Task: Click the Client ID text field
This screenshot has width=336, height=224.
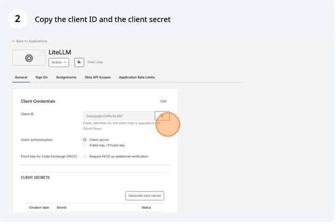Action: click(x=119, y=116)
